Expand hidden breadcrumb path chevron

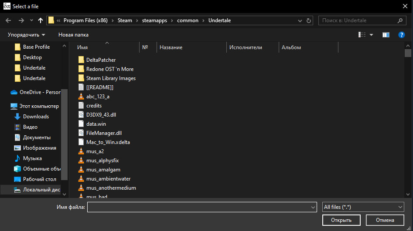click(x=58, y=20)
